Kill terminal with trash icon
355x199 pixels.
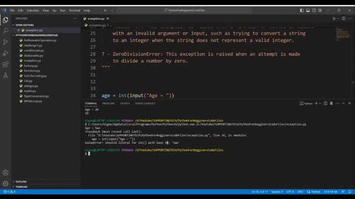pos(331,103)
